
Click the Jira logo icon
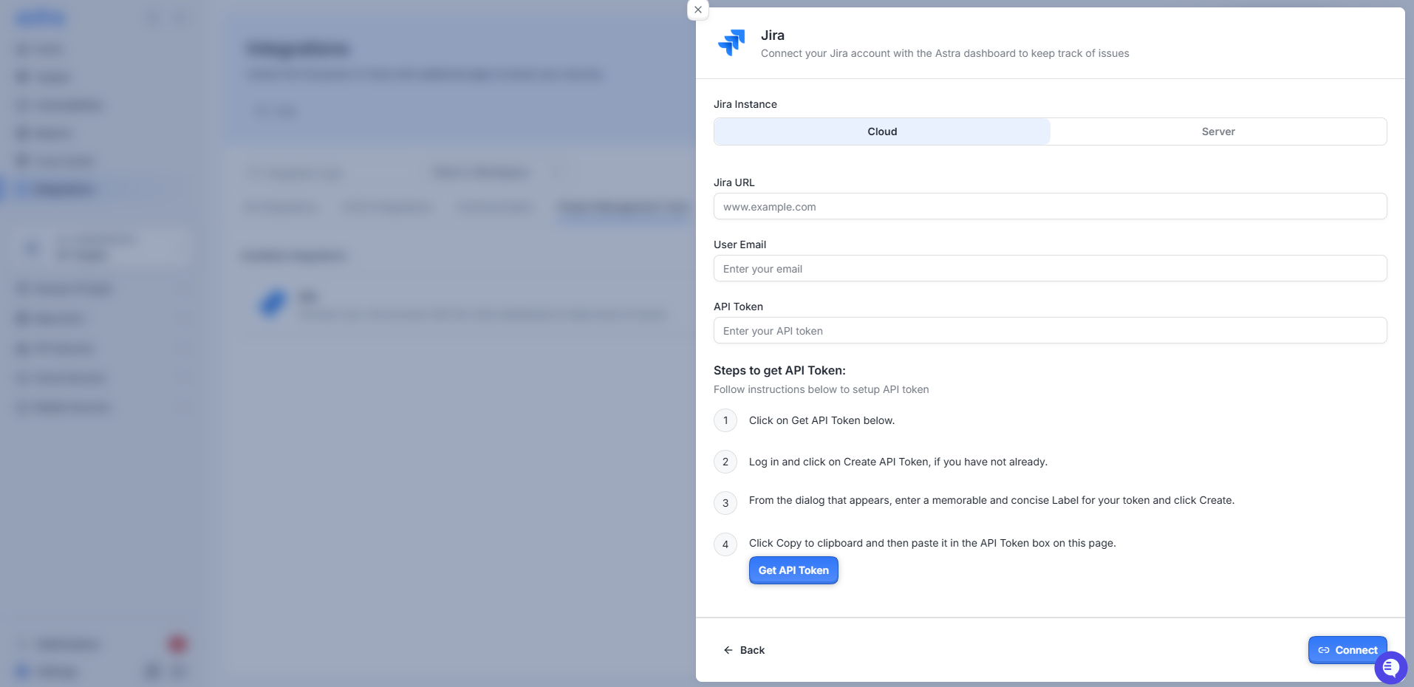[731, 43]
